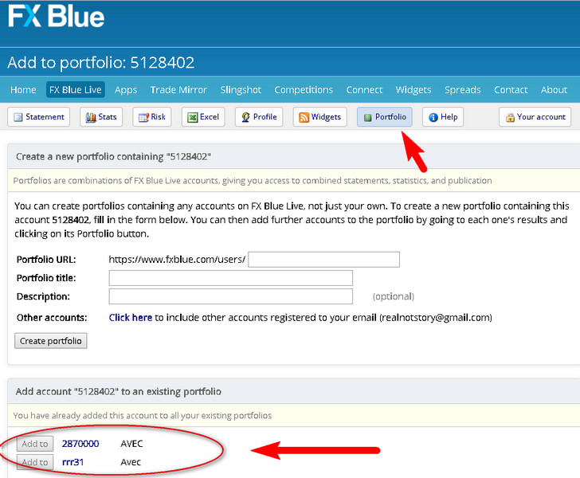The width and height of the screenshot is (580, 478).
Task: Click the 'Create a new portfolio containing' header
Action: pyautogui.click(x=113, y=156)
